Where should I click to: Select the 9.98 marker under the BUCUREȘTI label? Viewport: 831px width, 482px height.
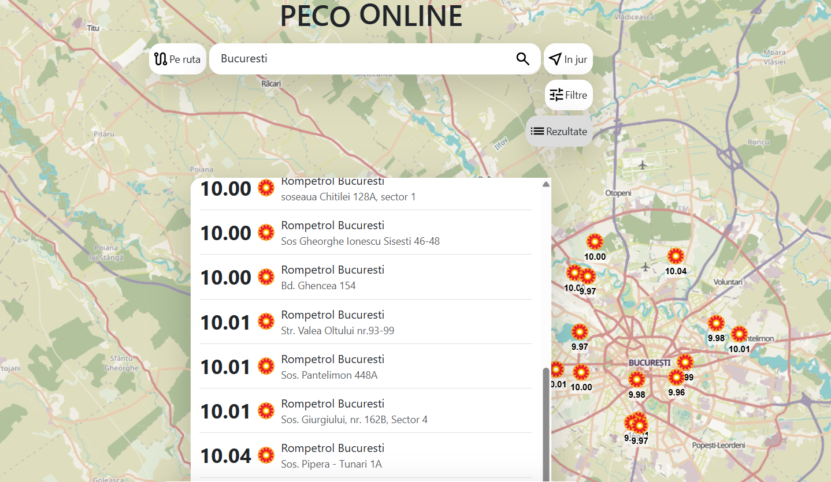[x=637, y=380]
